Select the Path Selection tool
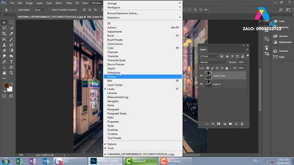The width and height of the screenshot is (294, 165). tap(4, 67)
